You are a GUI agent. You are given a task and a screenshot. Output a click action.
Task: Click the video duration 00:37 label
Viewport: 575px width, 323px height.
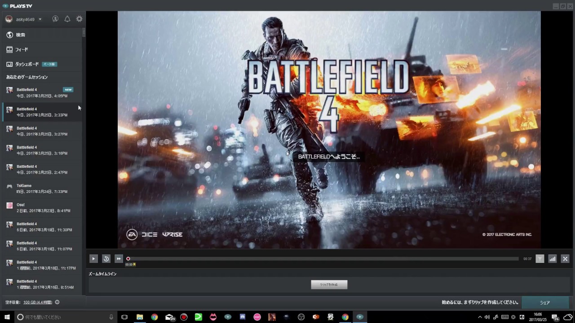(527, 259)
